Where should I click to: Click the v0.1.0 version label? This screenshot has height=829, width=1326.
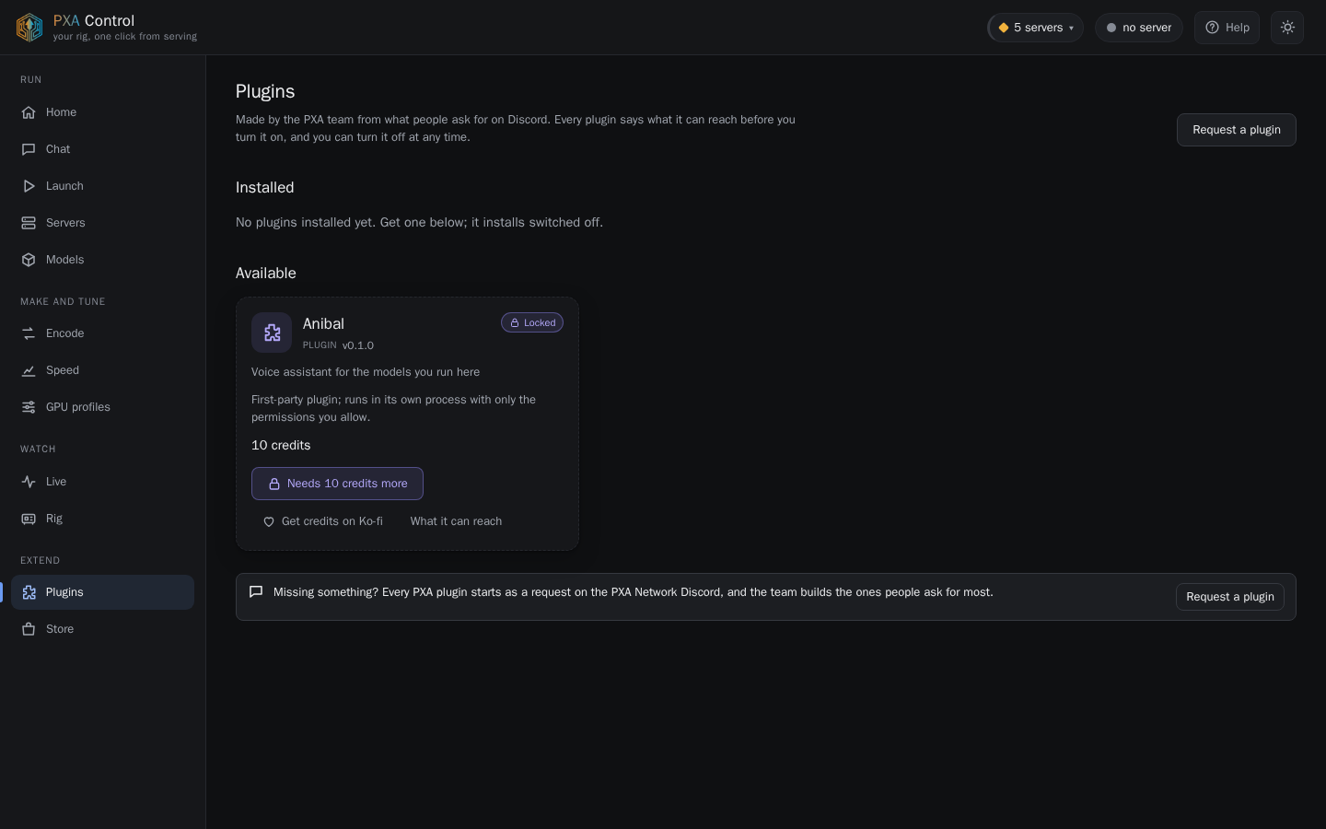[x=358, y=345]
